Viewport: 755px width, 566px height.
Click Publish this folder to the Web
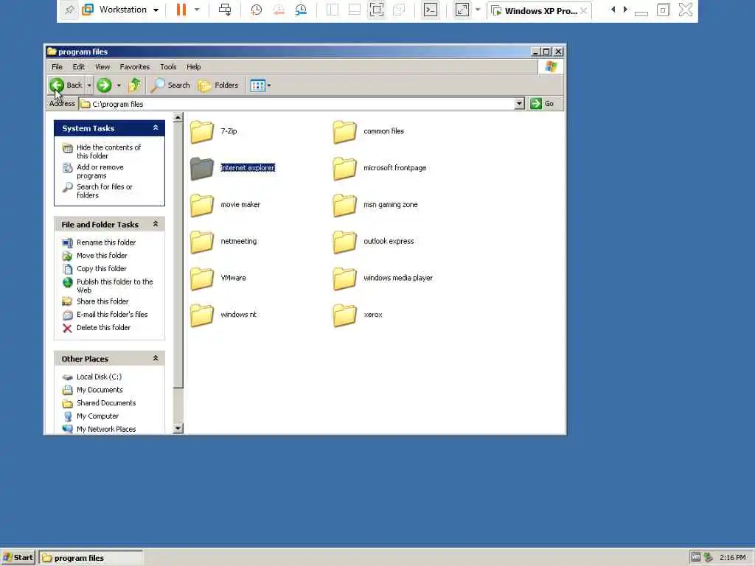tap(114, 285)
